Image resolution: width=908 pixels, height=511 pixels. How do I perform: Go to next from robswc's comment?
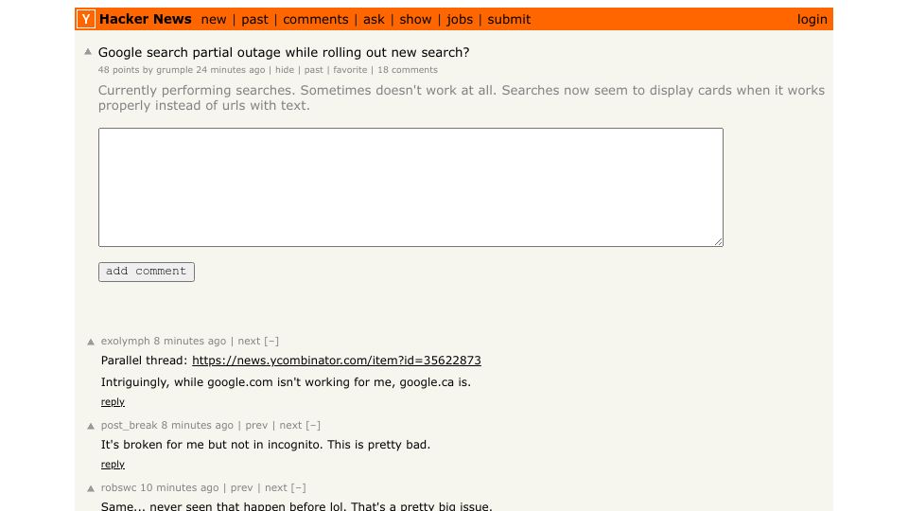(x=276, y=488)
